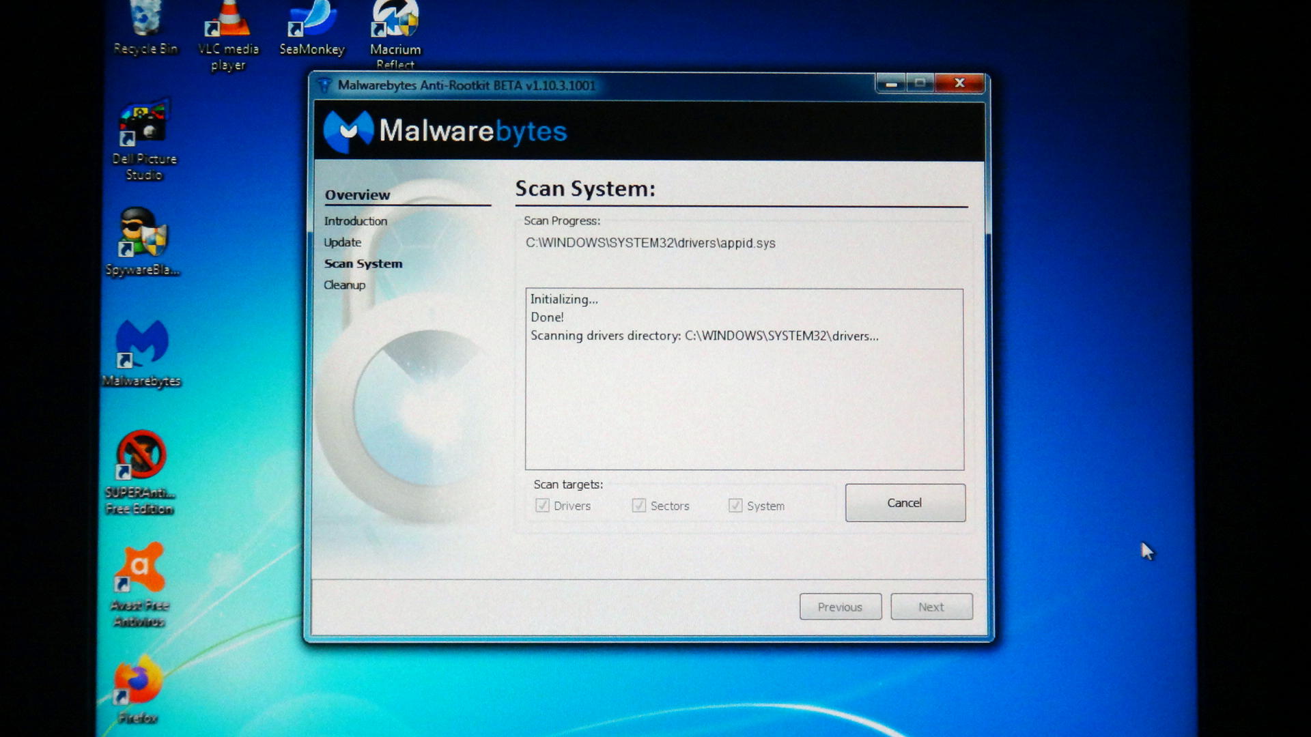Click the Overview sidebar heading
This screenshot has height=737, width=1311.
pyautogui.click(x=357, y=195)
